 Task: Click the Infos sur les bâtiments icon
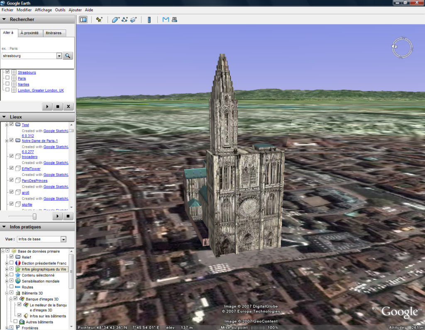(x=26, y=315)
